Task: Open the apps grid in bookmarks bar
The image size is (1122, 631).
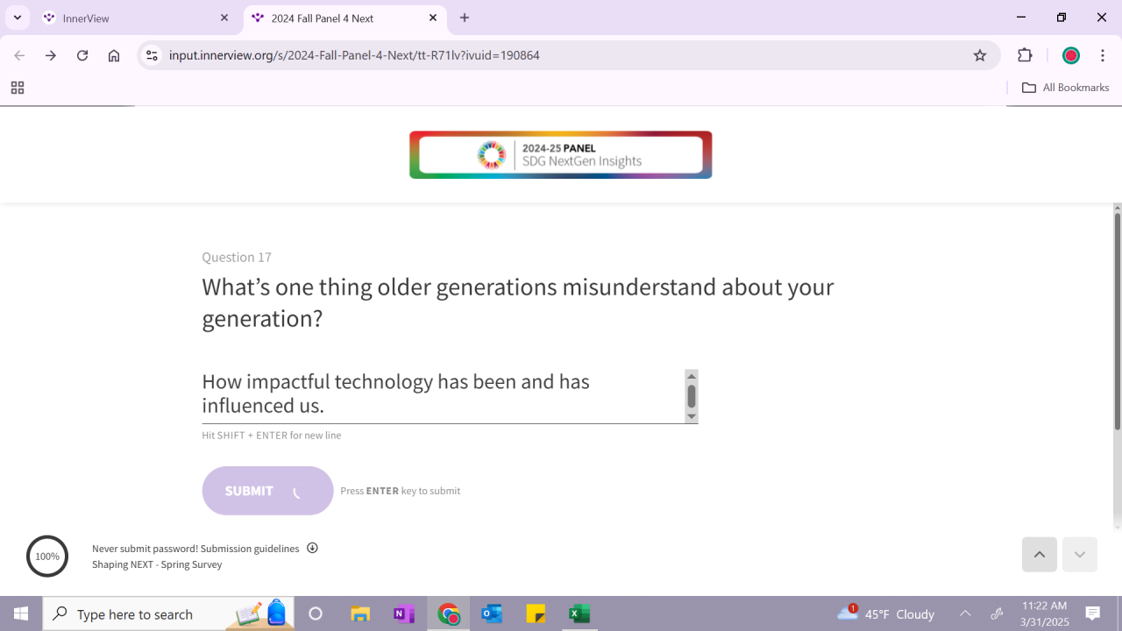Action: [17, 88]
